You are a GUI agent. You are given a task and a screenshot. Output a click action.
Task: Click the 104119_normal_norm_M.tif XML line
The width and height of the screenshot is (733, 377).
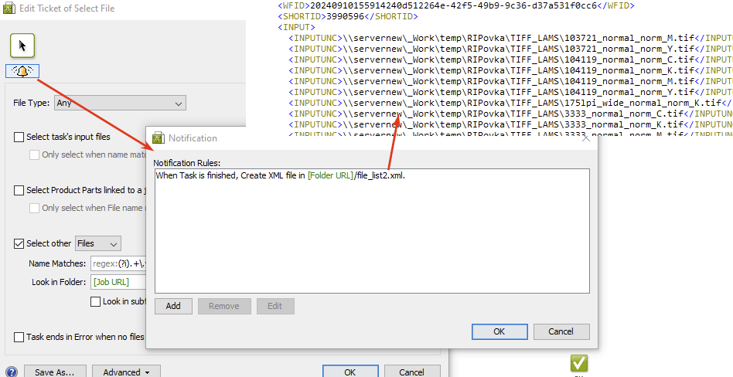(x=510, y=81)
